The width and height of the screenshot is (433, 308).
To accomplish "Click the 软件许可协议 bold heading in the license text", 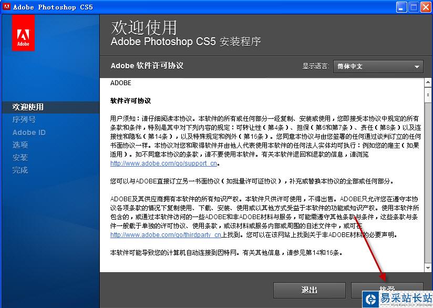I will [x=131, y=101].
